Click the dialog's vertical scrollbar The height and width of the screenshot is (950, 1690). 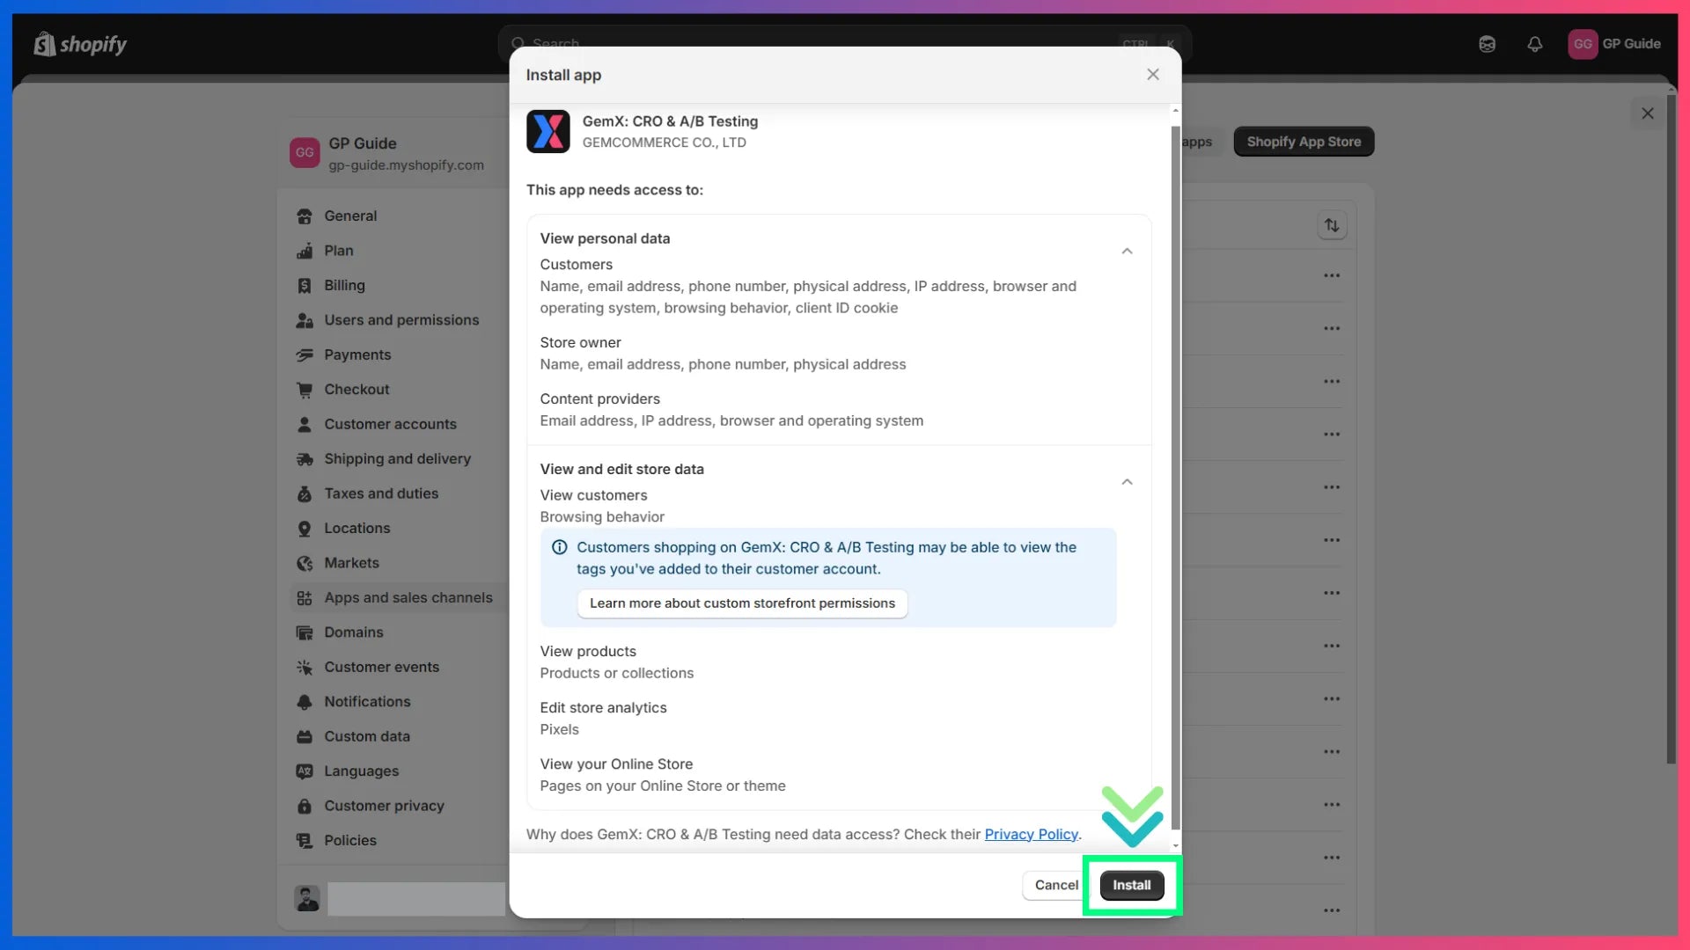point(1175,476)
